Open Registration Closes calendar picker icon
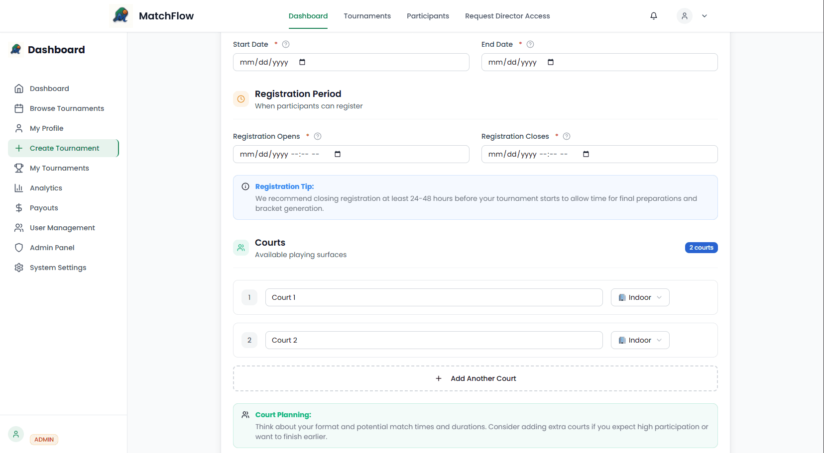824x453 pixels. (586, 154)
